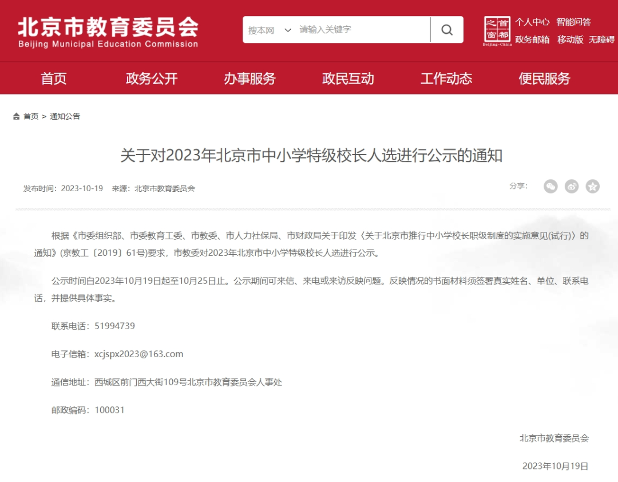This screenshot has width=618, height=482.
Task: Open the 搜本网 search scope dropdown
Action: tap(270, 30)
